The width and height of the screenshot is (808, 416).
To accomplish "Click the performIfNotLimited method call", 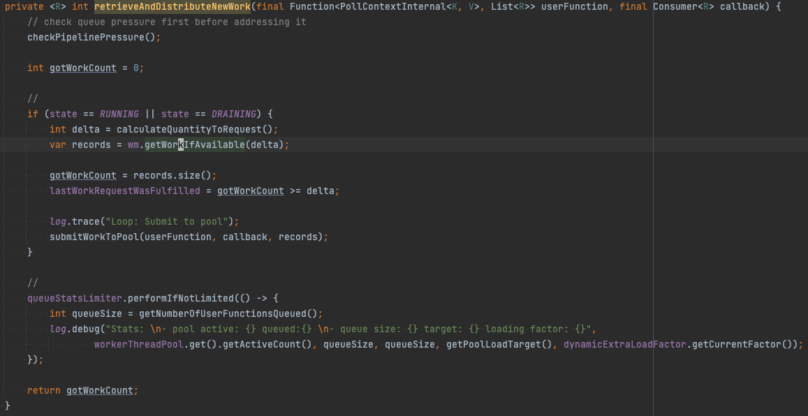I will tap(180, 298).
